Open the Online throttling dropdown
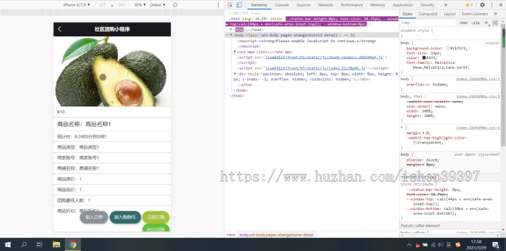The height and width of the screenshot is (251, 506). coord(157,5)
